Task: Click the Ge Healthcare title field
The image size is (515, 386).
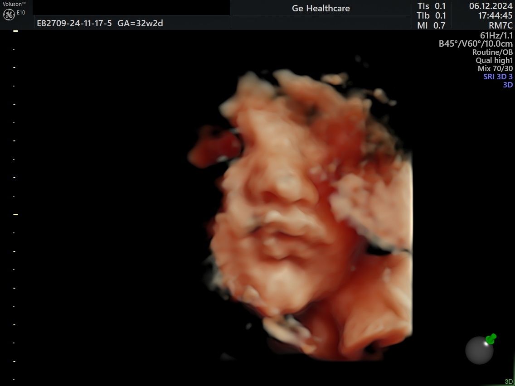Action: 321,9
